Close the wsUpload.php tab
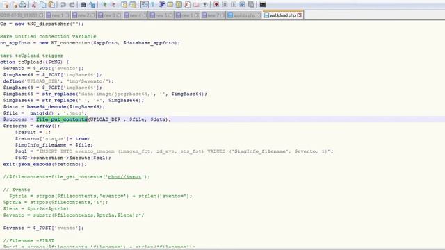The width and height of the screenshot is (445, 250). [x=300, y=15]
